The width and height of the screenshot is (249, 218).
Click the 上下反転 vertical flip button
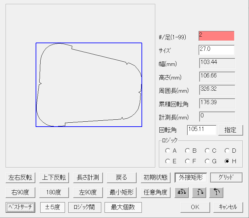pyautogui.click(x=54, y=178)
